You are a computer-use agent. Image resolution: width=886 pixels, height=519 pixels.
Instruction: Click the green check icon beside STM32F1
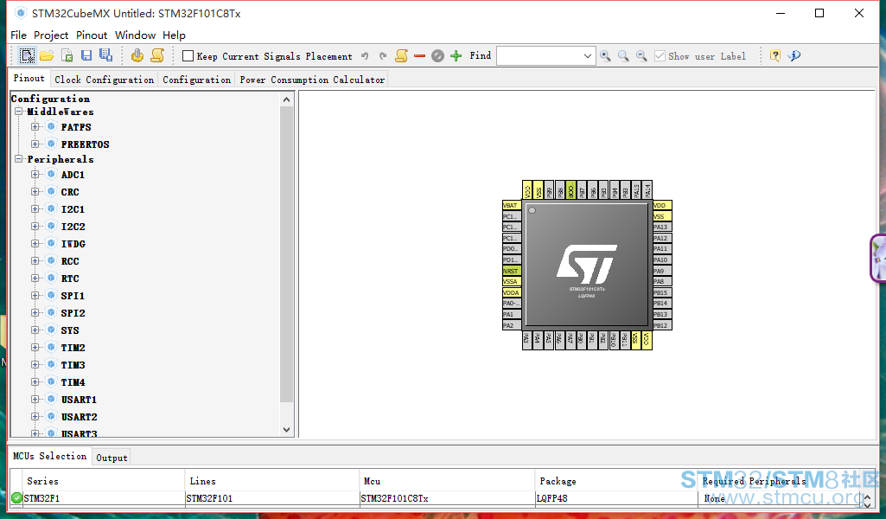pos(16,498)
